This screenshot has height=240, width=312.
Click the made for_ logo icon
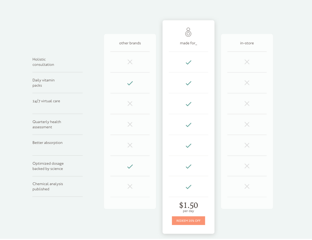pyautogui.click(x=188, y=32)
